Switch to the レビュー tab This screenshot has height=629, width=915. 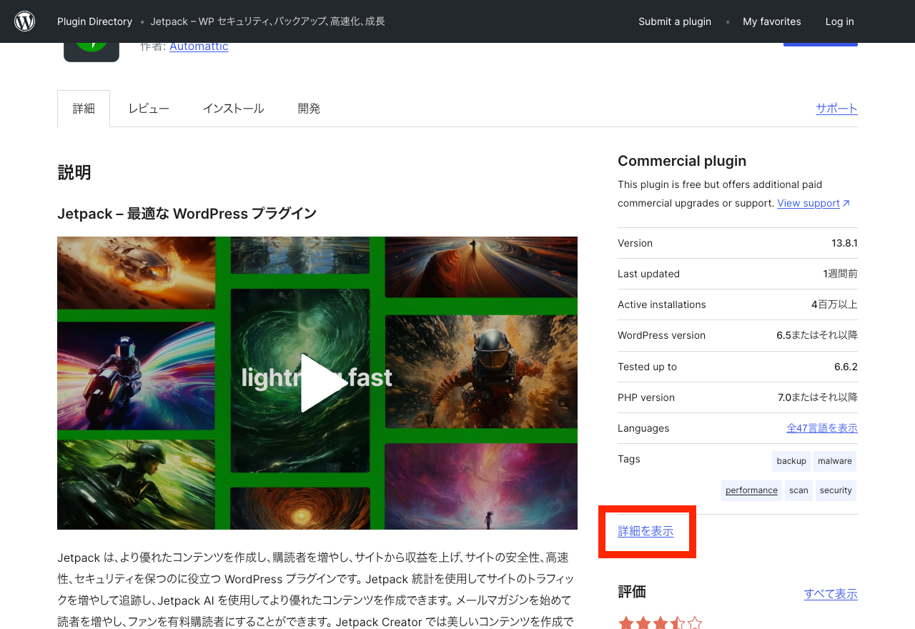(149, 109)
